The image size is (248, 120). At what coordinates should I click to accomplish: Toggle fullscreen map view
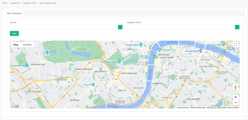tap(235, 45)
